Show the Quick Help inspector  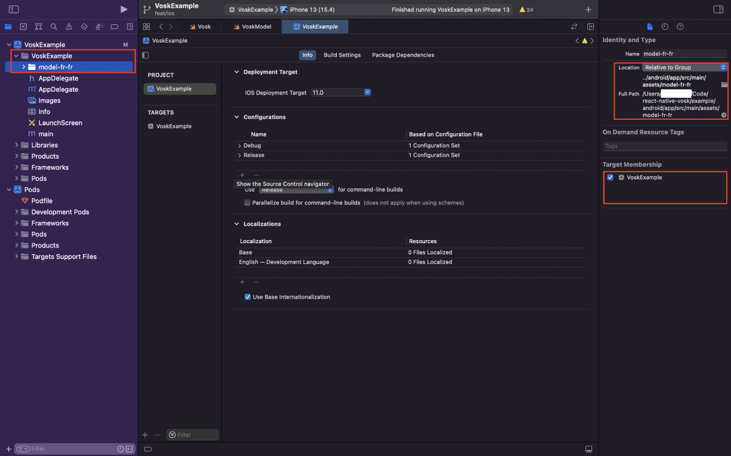[680, 27]
